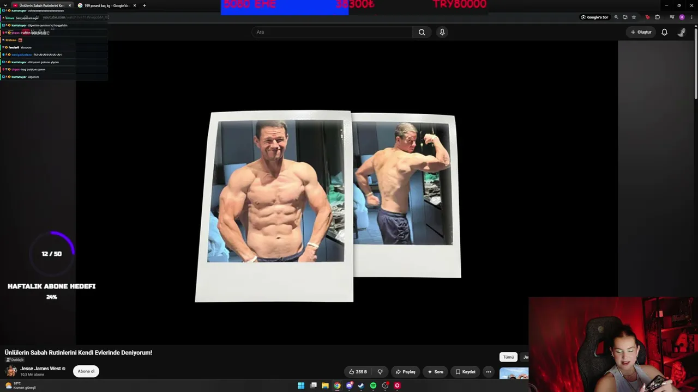
Task: Click the Oluştur create button
Action: click(x=641, y=32)
